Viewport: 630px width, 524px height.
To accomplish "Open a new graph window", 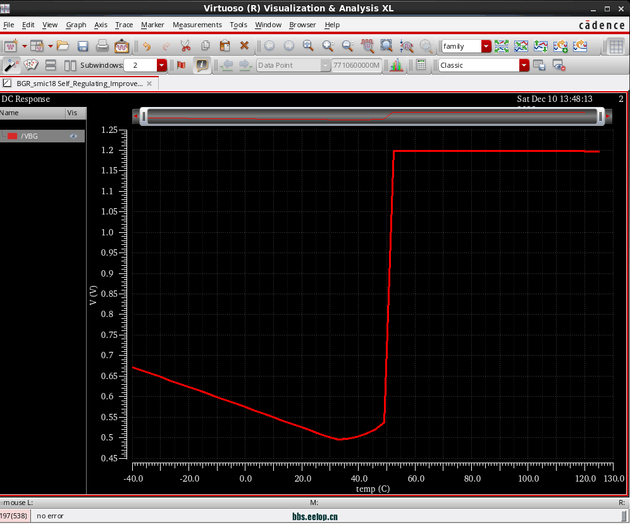I will click(11, 46).
